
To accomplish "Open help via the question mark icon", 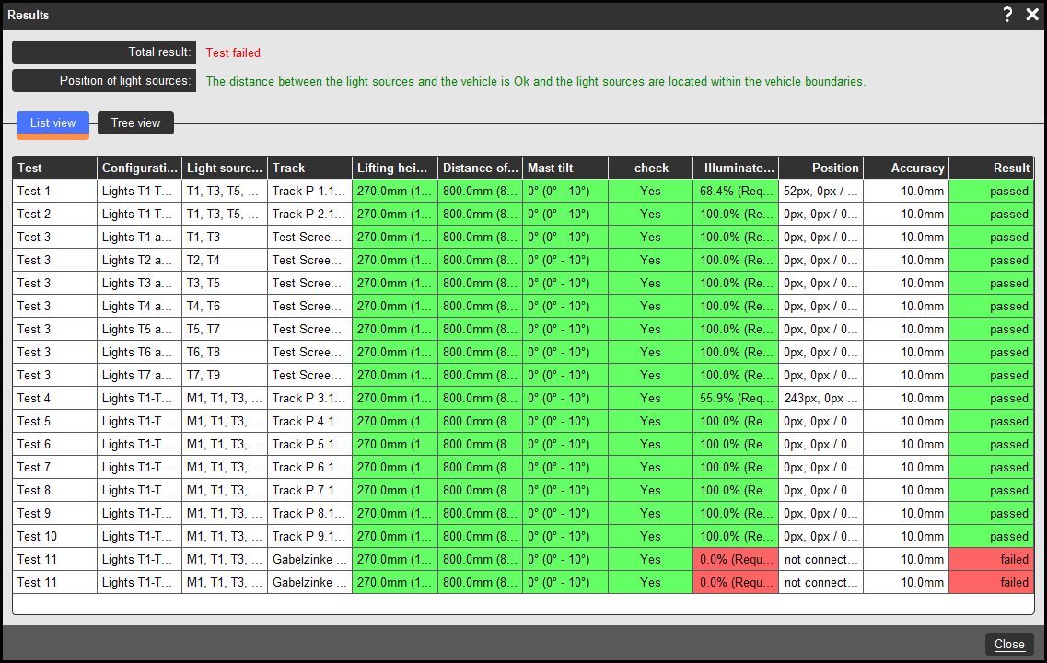I will 1007,15.
